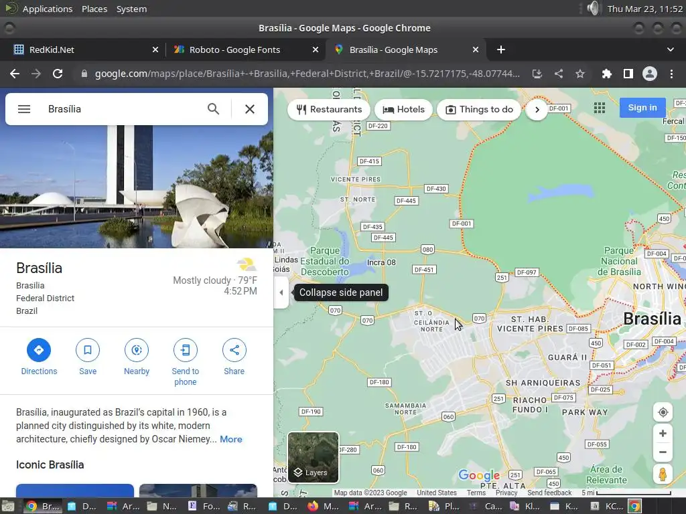Click the clock in top panel

[x=645, y=9]
